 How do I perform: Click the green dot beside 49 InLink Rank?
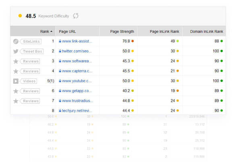click(x=178, y=41)
